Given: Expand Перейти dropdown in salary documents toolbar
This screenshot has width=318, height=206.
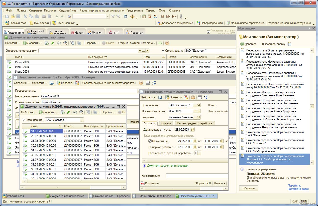Looking at the screenshot, I should (92, 43).
